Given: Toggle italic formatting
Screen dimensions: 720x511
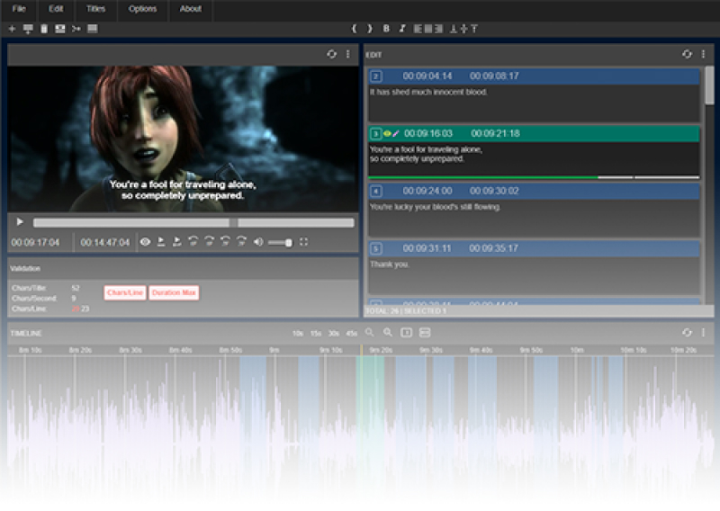Looking at the screenshot, I should pos(402,29).
